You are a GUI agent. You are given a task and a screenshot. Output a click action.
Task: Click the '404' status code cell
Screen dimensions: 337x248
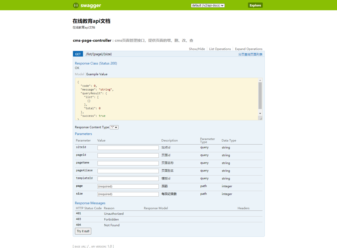(x=78, y=225)
